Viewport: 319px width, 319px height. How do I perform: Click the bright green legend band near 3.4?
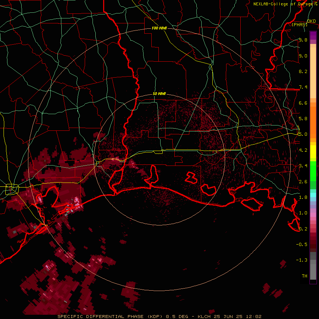[313, 171]
